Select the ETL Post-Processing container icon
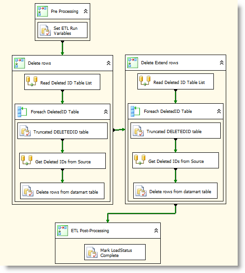This screenshot has height=273, width=245. pos(63,231)
